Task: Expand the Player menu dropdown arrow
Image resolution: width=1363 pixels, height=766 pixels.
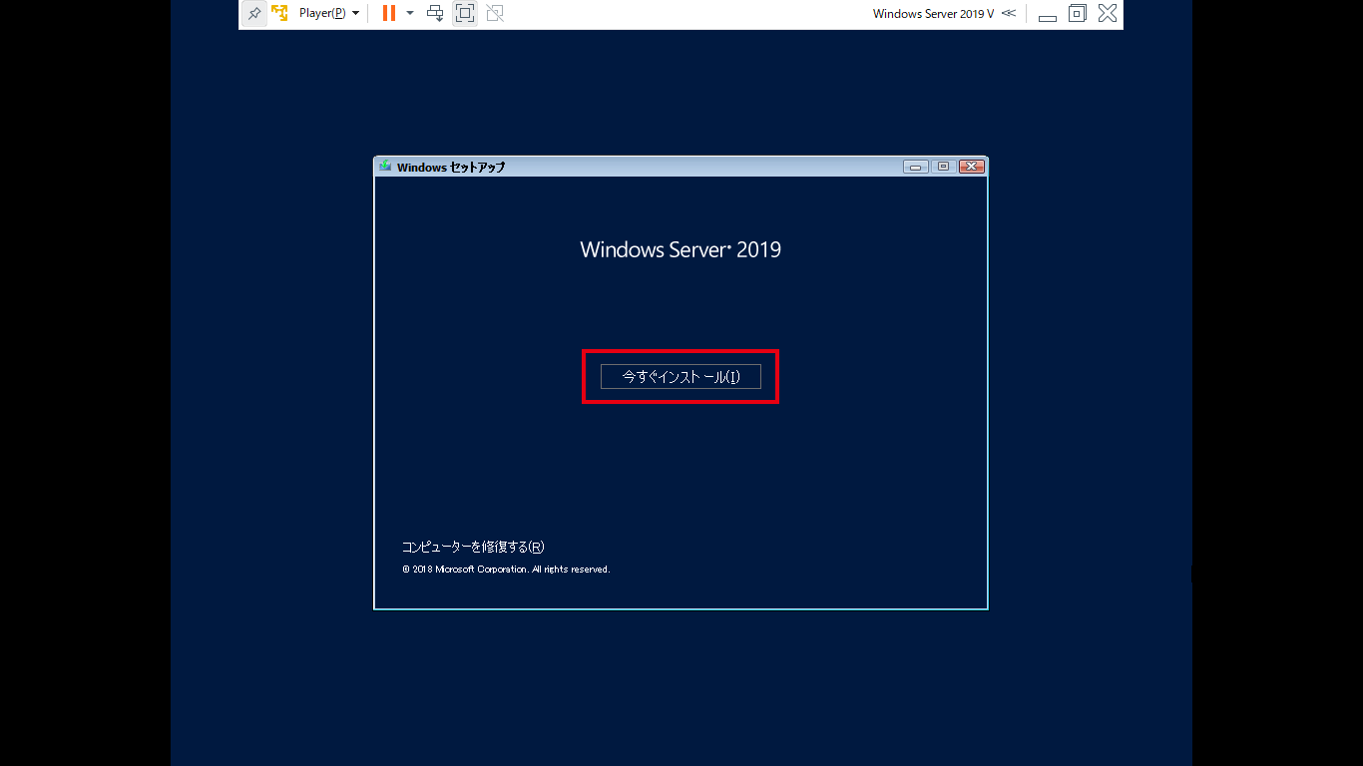Action: [356, 14]
